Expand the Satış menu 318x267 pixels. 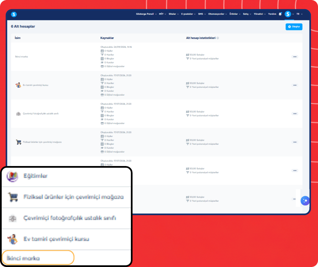click(x=247, y=14)
